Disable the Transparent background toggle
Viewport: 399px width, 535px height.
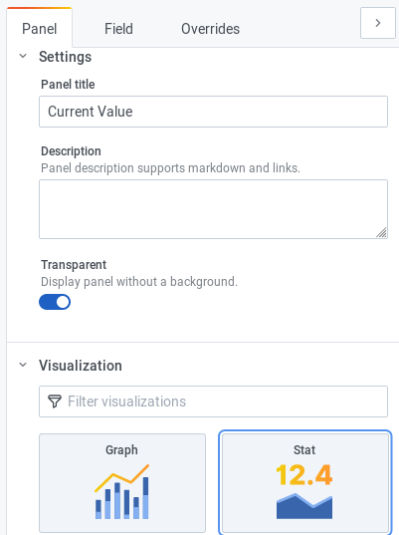coord(55,302)
